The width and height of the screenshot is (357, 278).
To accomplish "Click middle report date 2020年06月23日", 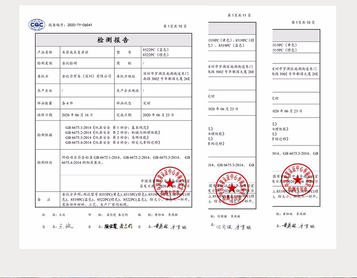I will tap(223, 109).
